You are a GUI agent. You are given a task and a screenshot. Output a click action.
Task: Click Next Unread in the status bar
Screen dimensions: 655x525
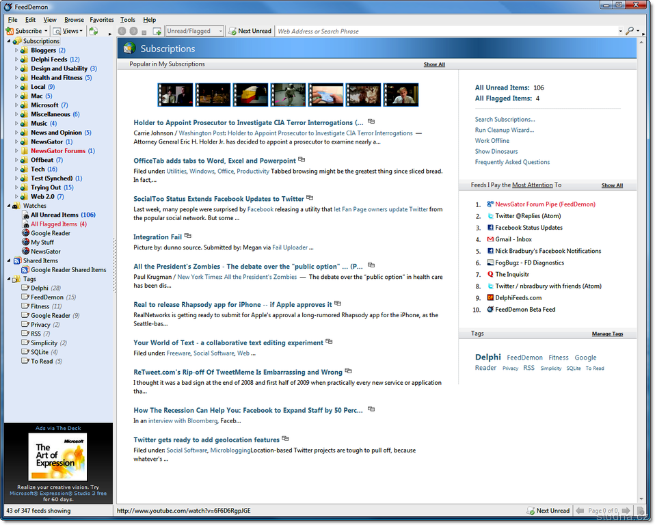tap(548, 511)
